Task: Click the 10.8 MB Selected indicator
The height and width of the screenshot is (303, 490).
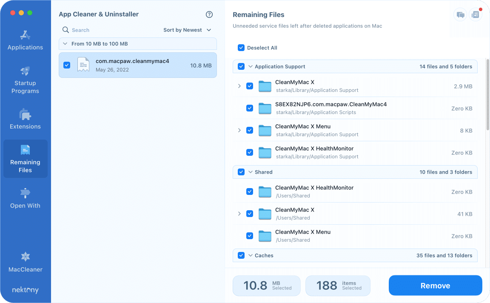Action: click(x=267, y=286)
